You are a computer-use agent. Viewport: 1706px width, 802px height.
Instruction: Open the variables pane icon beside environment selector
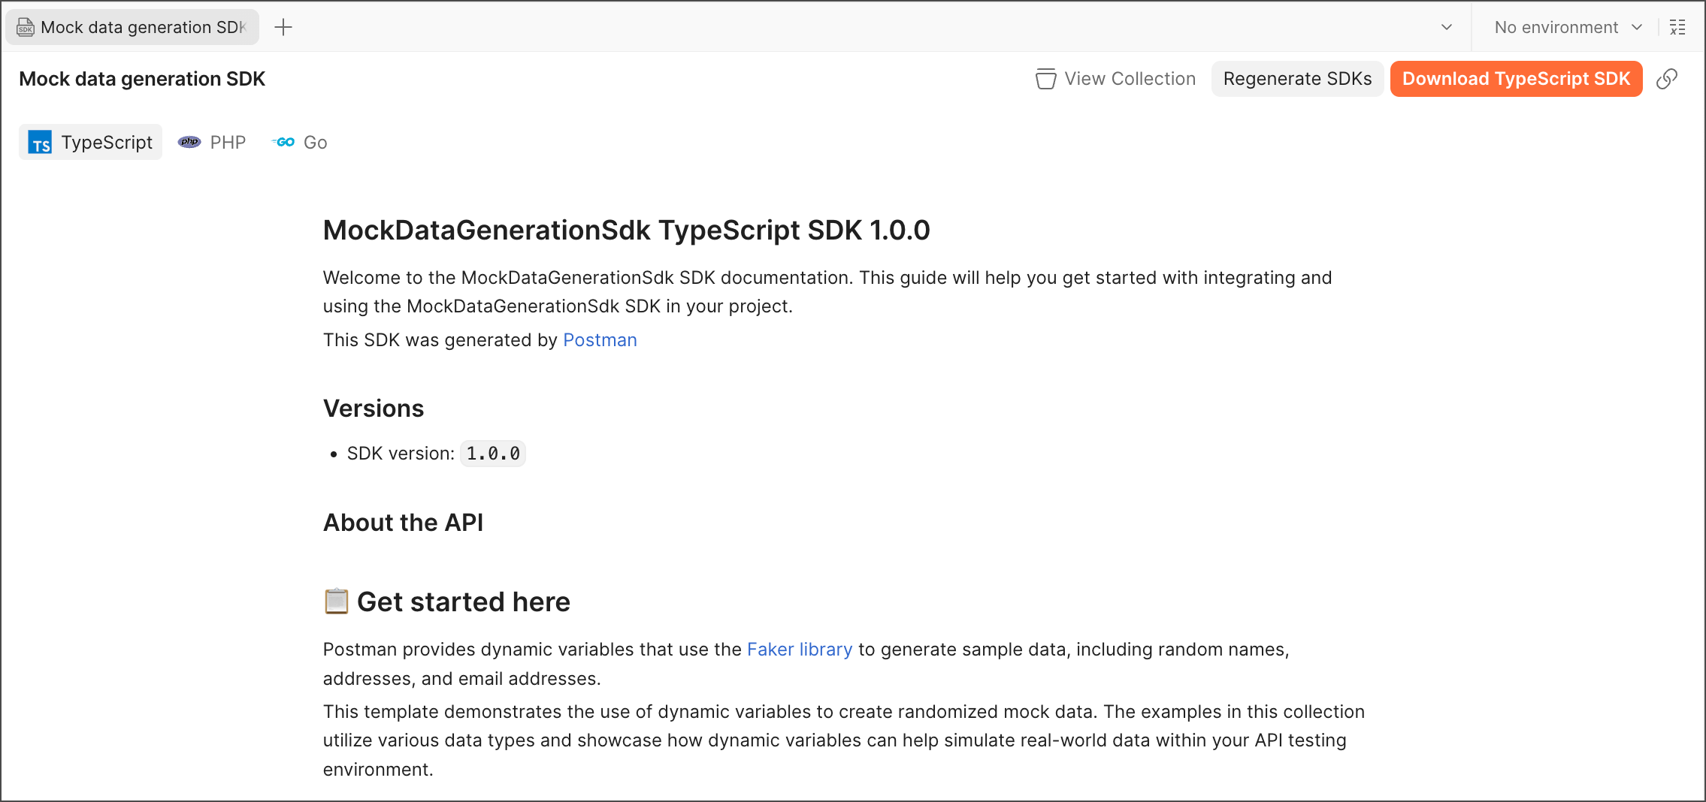[1677, 28]
